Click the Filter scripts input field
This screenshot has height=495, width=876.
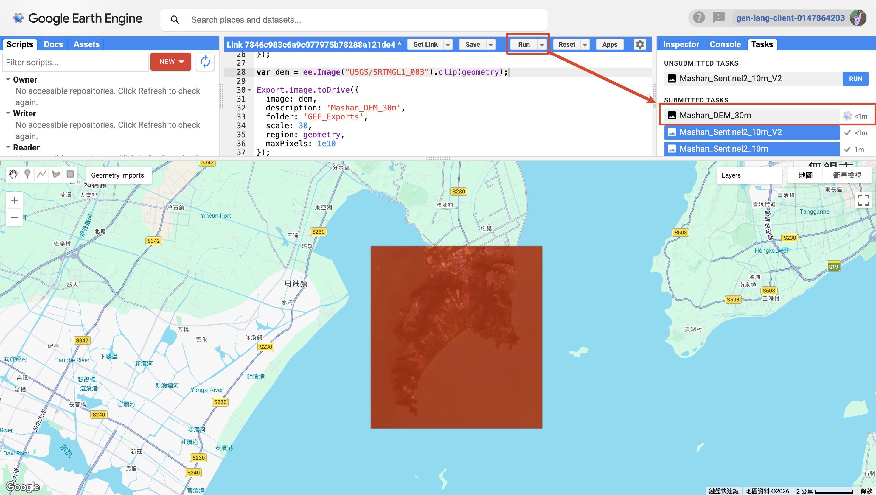(75, 62)
